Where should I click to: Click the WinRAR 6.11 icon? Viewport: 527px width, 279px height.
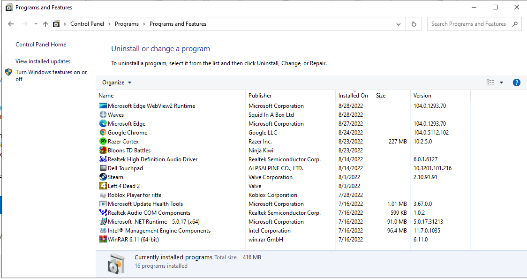tap(103, 239)
